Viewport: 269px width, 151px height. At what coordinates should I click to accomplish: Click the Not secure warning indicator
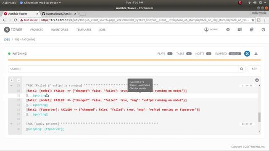[29, 20]
